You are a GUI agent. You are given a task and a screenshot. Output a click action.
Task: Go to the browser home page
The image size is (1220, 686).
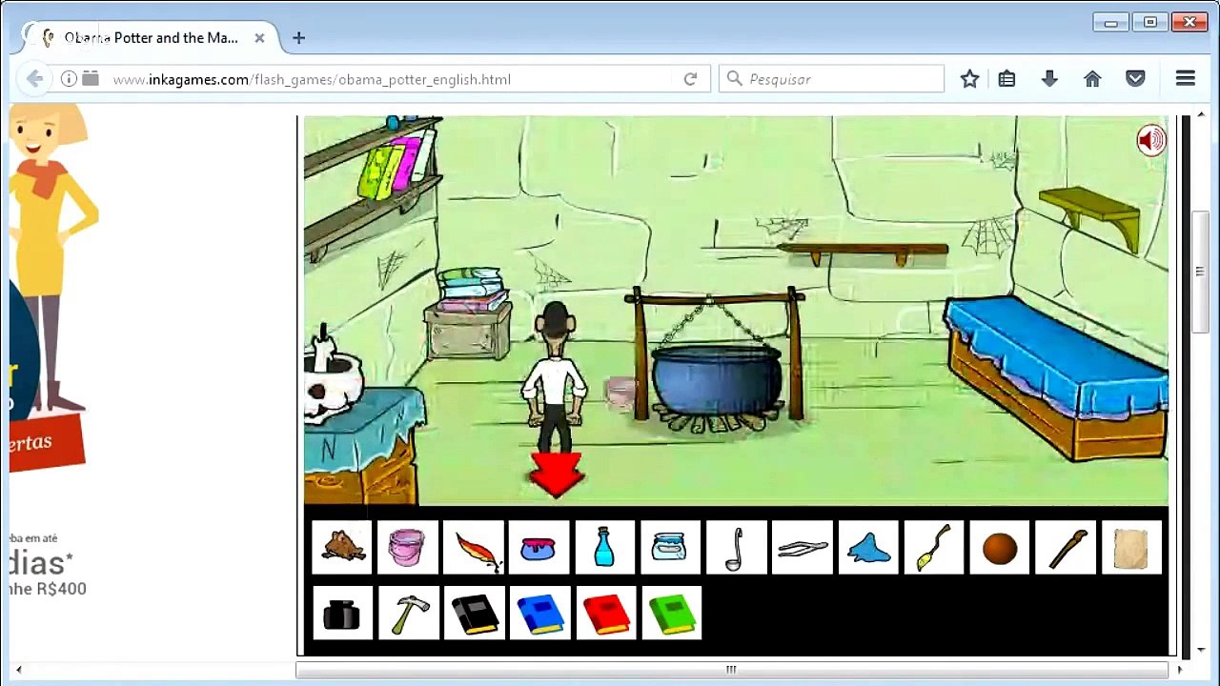tap(1092, 79)
